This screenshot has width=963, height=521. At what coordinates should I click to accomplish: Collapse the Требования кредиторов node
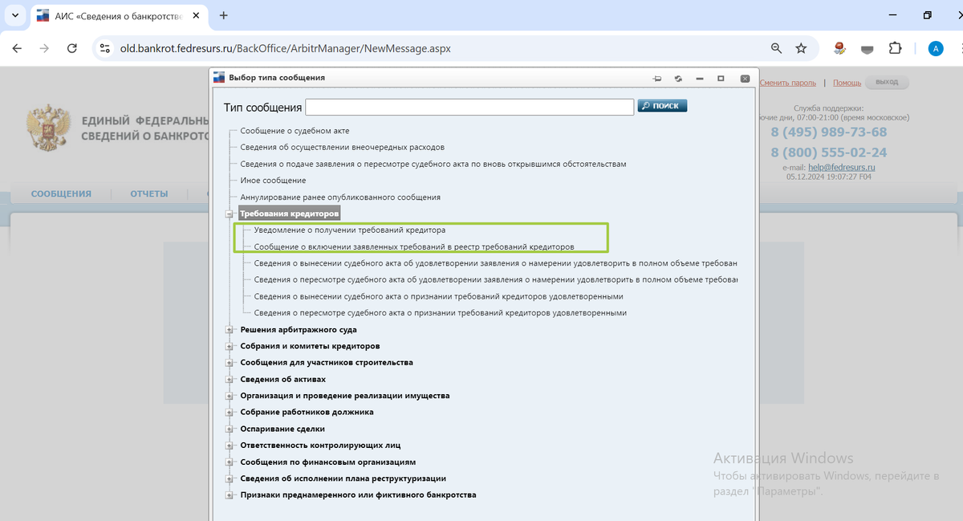pyautogui.click(x=229, y=214)
